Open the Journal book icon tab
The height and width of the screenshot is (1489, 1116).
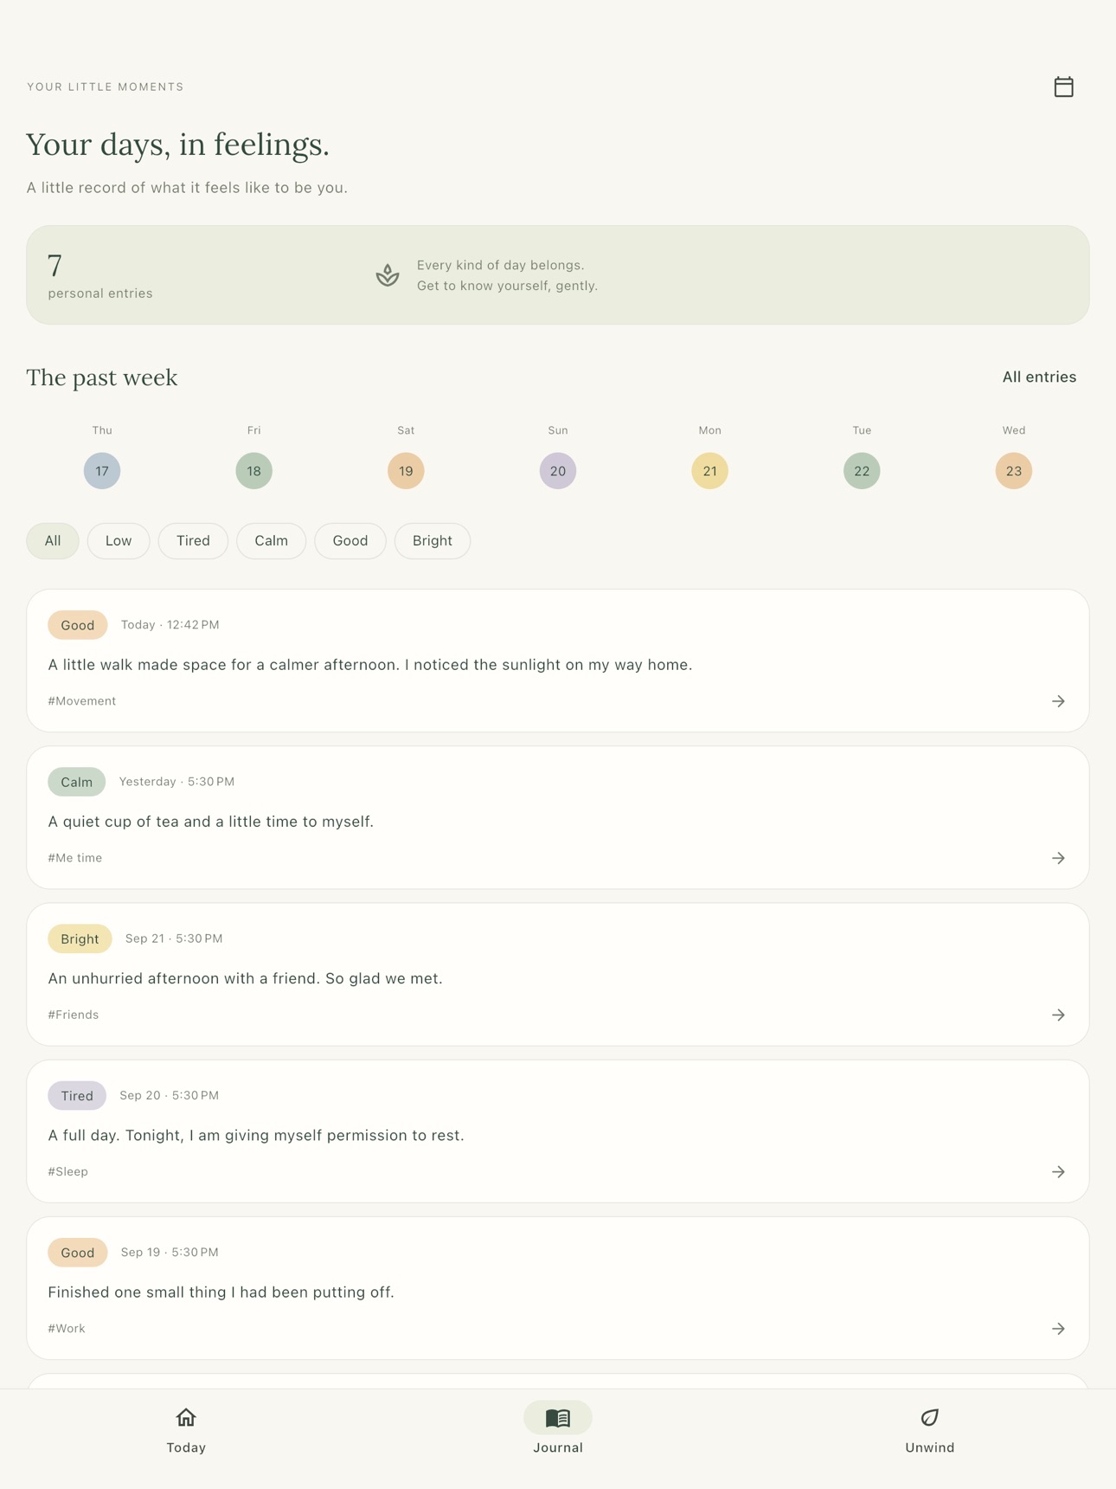[558, 1417]
